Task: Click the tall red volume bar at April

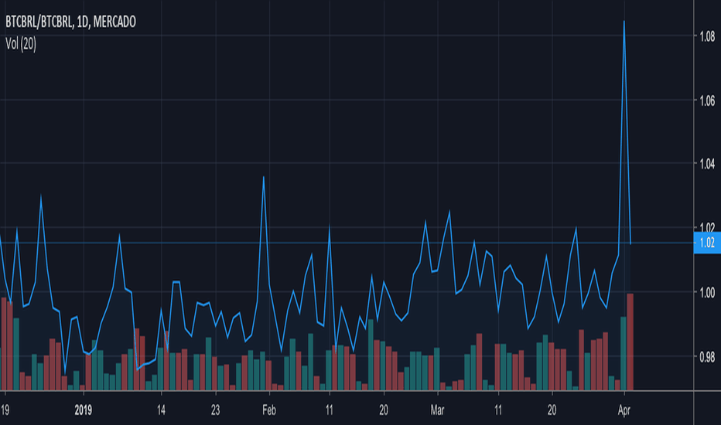Action: click(x=630, y=342)
